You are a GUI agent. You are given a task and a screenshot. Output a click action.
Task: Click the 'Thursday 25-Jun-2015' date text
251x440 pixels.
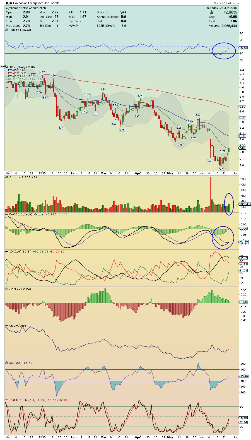coord(221,8)
